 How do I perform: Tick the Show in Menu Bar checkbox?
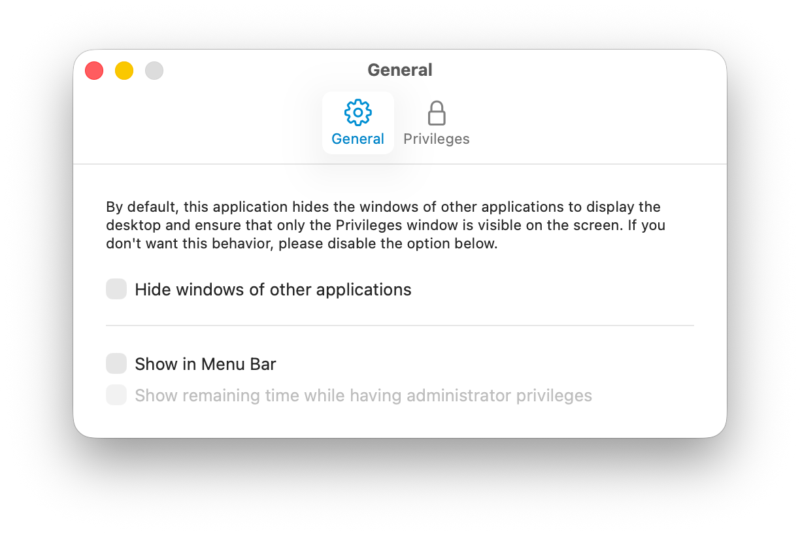[116, 363]
